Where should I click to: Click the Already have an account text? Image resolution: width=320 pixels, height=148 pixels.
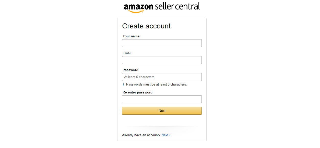(x=141, y=135)
